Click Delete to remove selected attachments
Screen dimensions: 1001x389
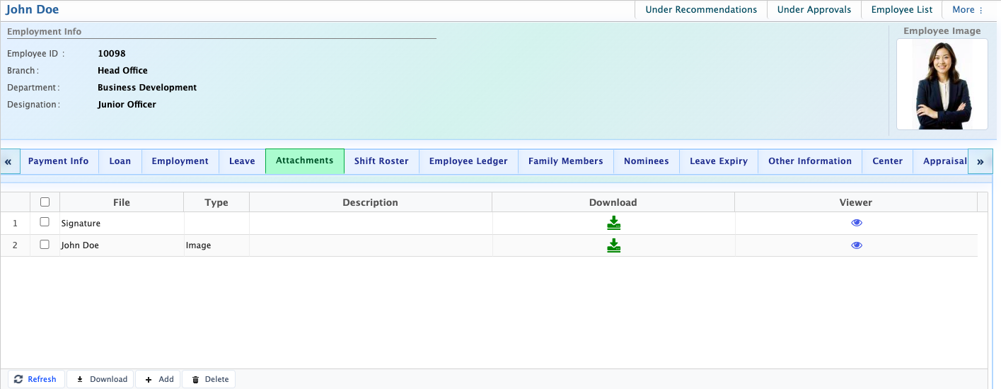click(210, 379)
